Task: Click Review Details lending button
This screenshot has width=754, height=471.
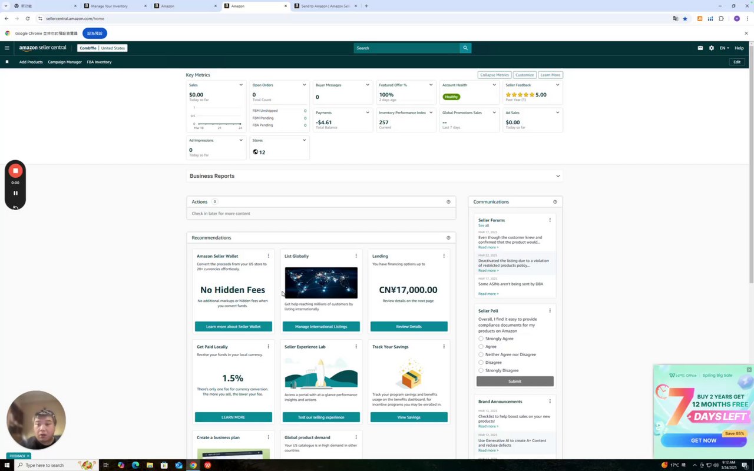Action: tap(409, 326)
